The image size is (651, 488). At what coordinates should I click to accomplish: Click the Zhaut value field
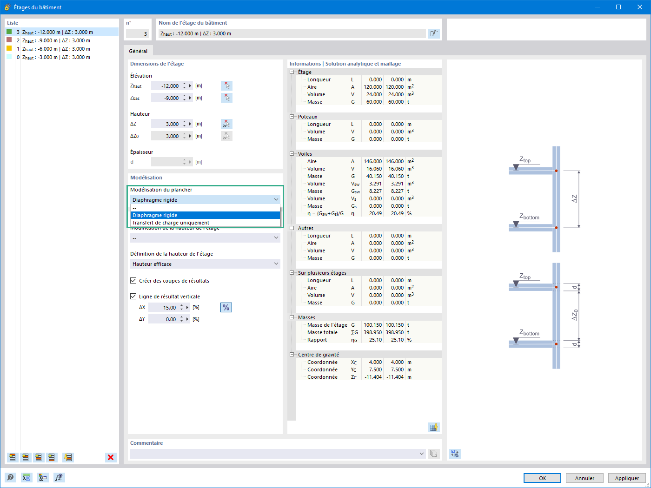[166, 86]
